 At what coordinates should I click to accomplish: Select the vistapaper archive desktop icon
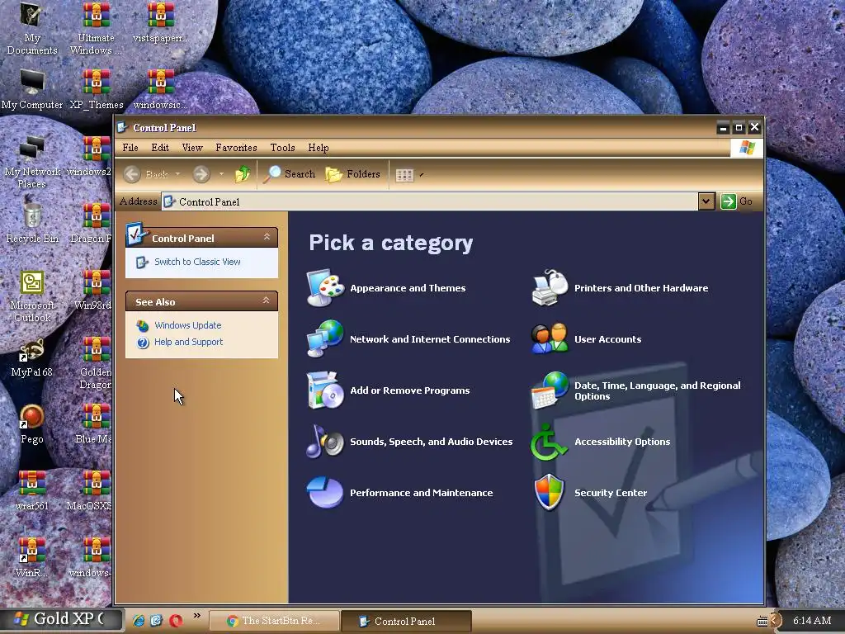point(161,22)
